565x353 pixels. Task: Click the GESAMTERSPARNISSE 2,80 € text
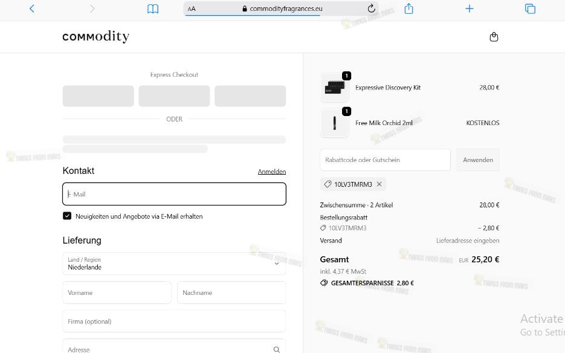[x=372, y=283]
